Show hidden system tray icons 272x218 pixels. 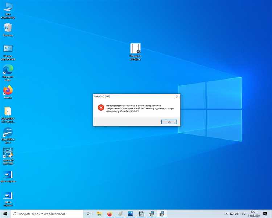(226, 214)
